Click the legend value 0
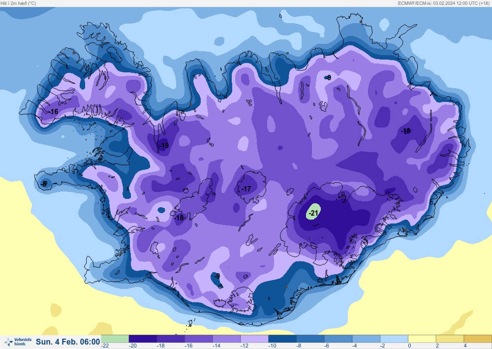Screen dimensions: 492x349 (409, 346)
